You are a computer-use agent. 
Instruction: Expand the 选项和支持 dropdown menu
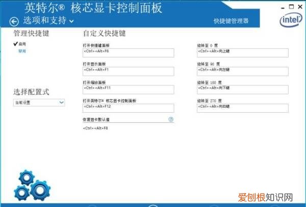click(48, 21)
